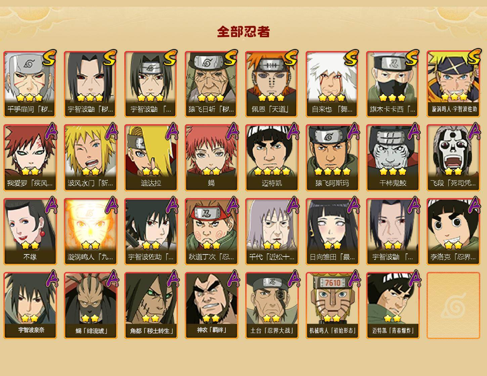Select the 土台「忍界大战」 card
The image size is (487, 376).
pos(272,305)
